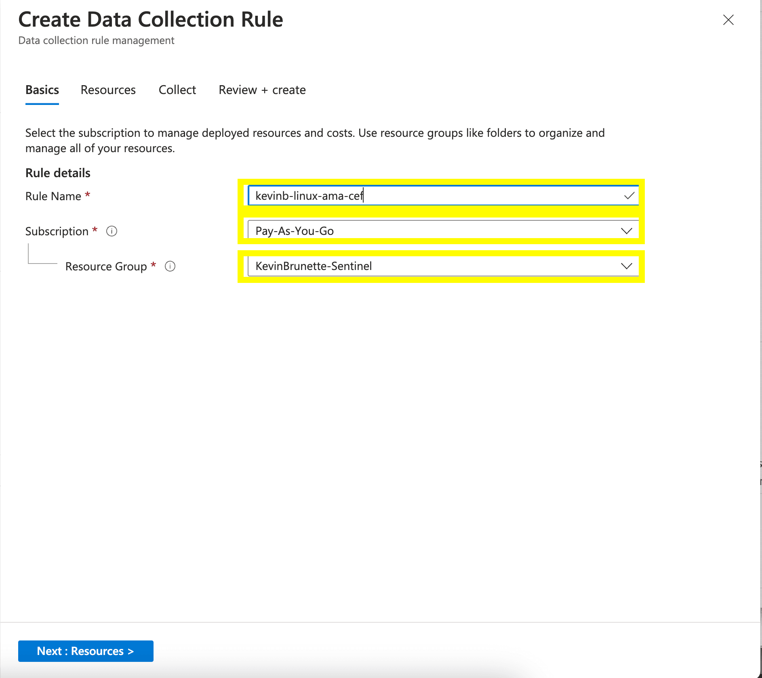This screenshot has height=678, width=762.
Task: Close the Create Data Collection Rule panel
Action: click(x=728, y=20)
